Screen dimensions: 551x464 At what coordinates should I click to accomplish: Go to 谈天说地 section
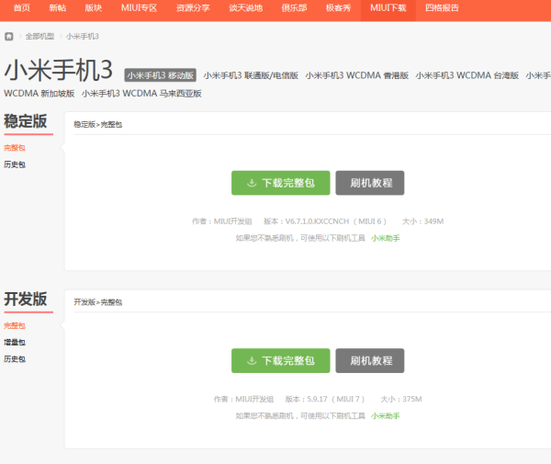tap(245, 7)
